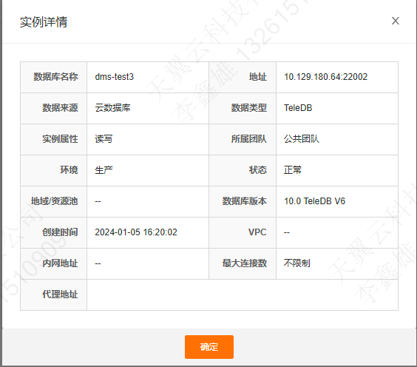Click the 数据来源 value 云数据库
This screenshot has height=367, width=417.
(x=113, y=108)
